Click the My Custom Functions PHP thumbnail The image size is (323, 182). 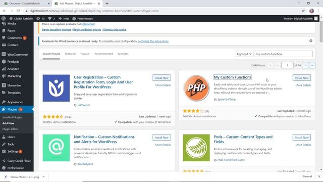pyautogui.click(x=196, y=88)
